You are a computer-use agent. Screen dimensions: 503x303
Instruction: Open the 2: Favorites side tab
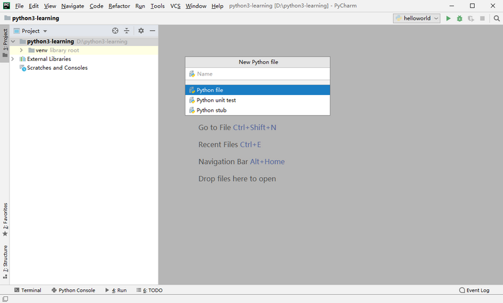click(x=5, y=219)
